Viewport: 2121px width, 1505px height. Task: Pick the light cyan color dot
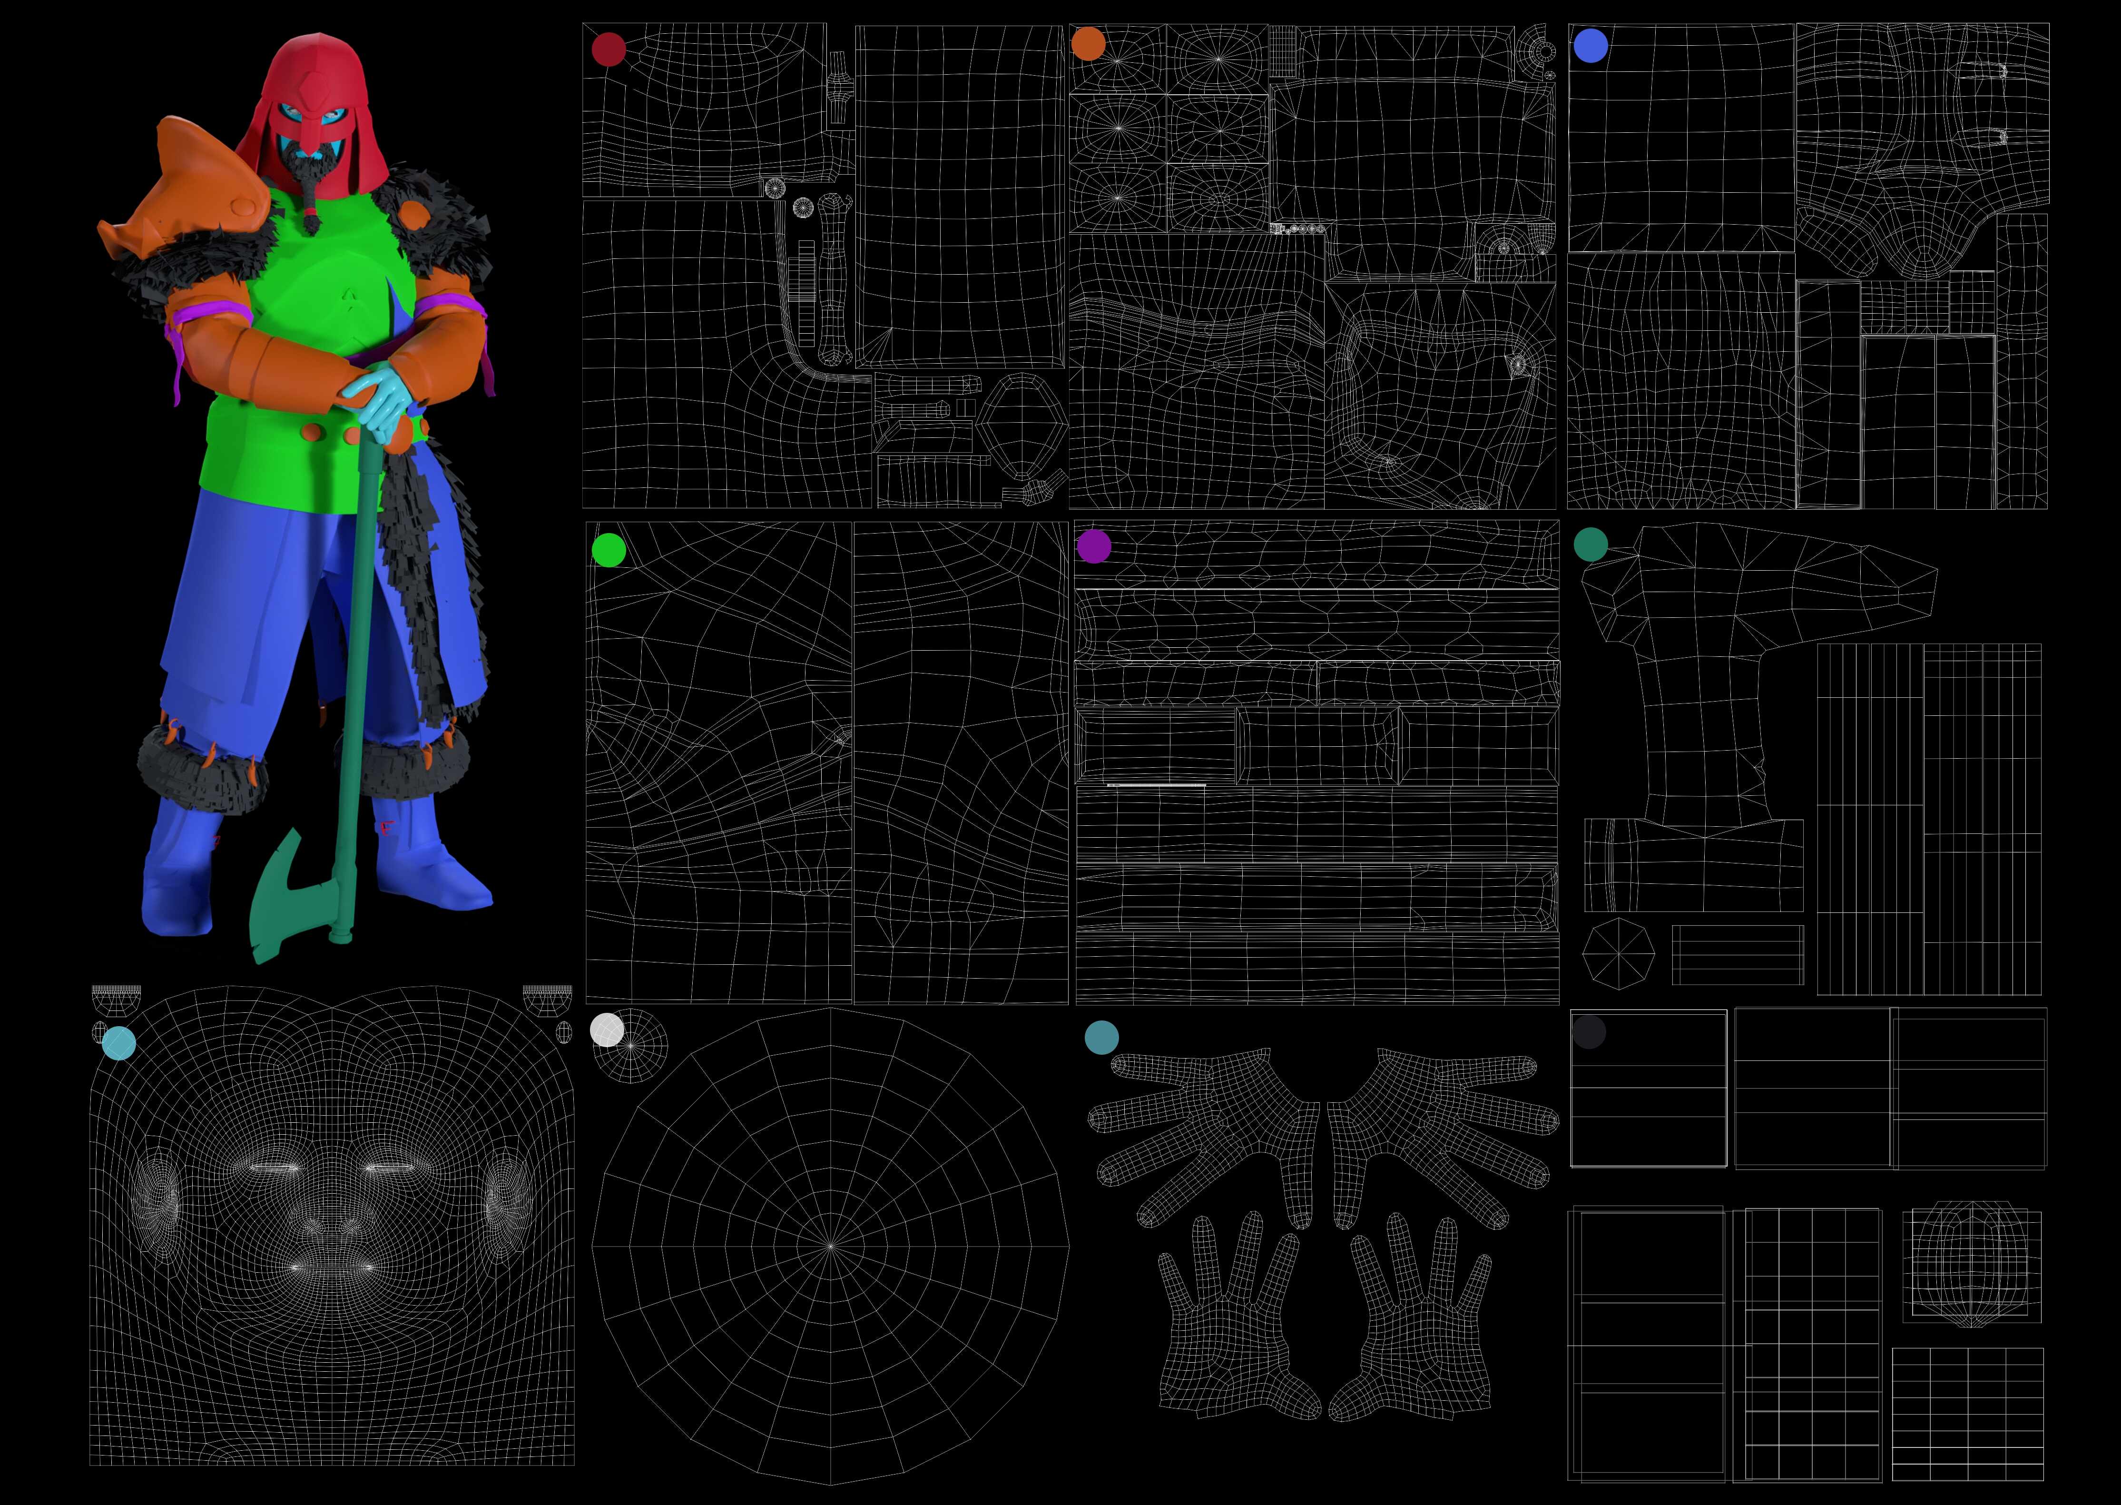(118, 1042)
